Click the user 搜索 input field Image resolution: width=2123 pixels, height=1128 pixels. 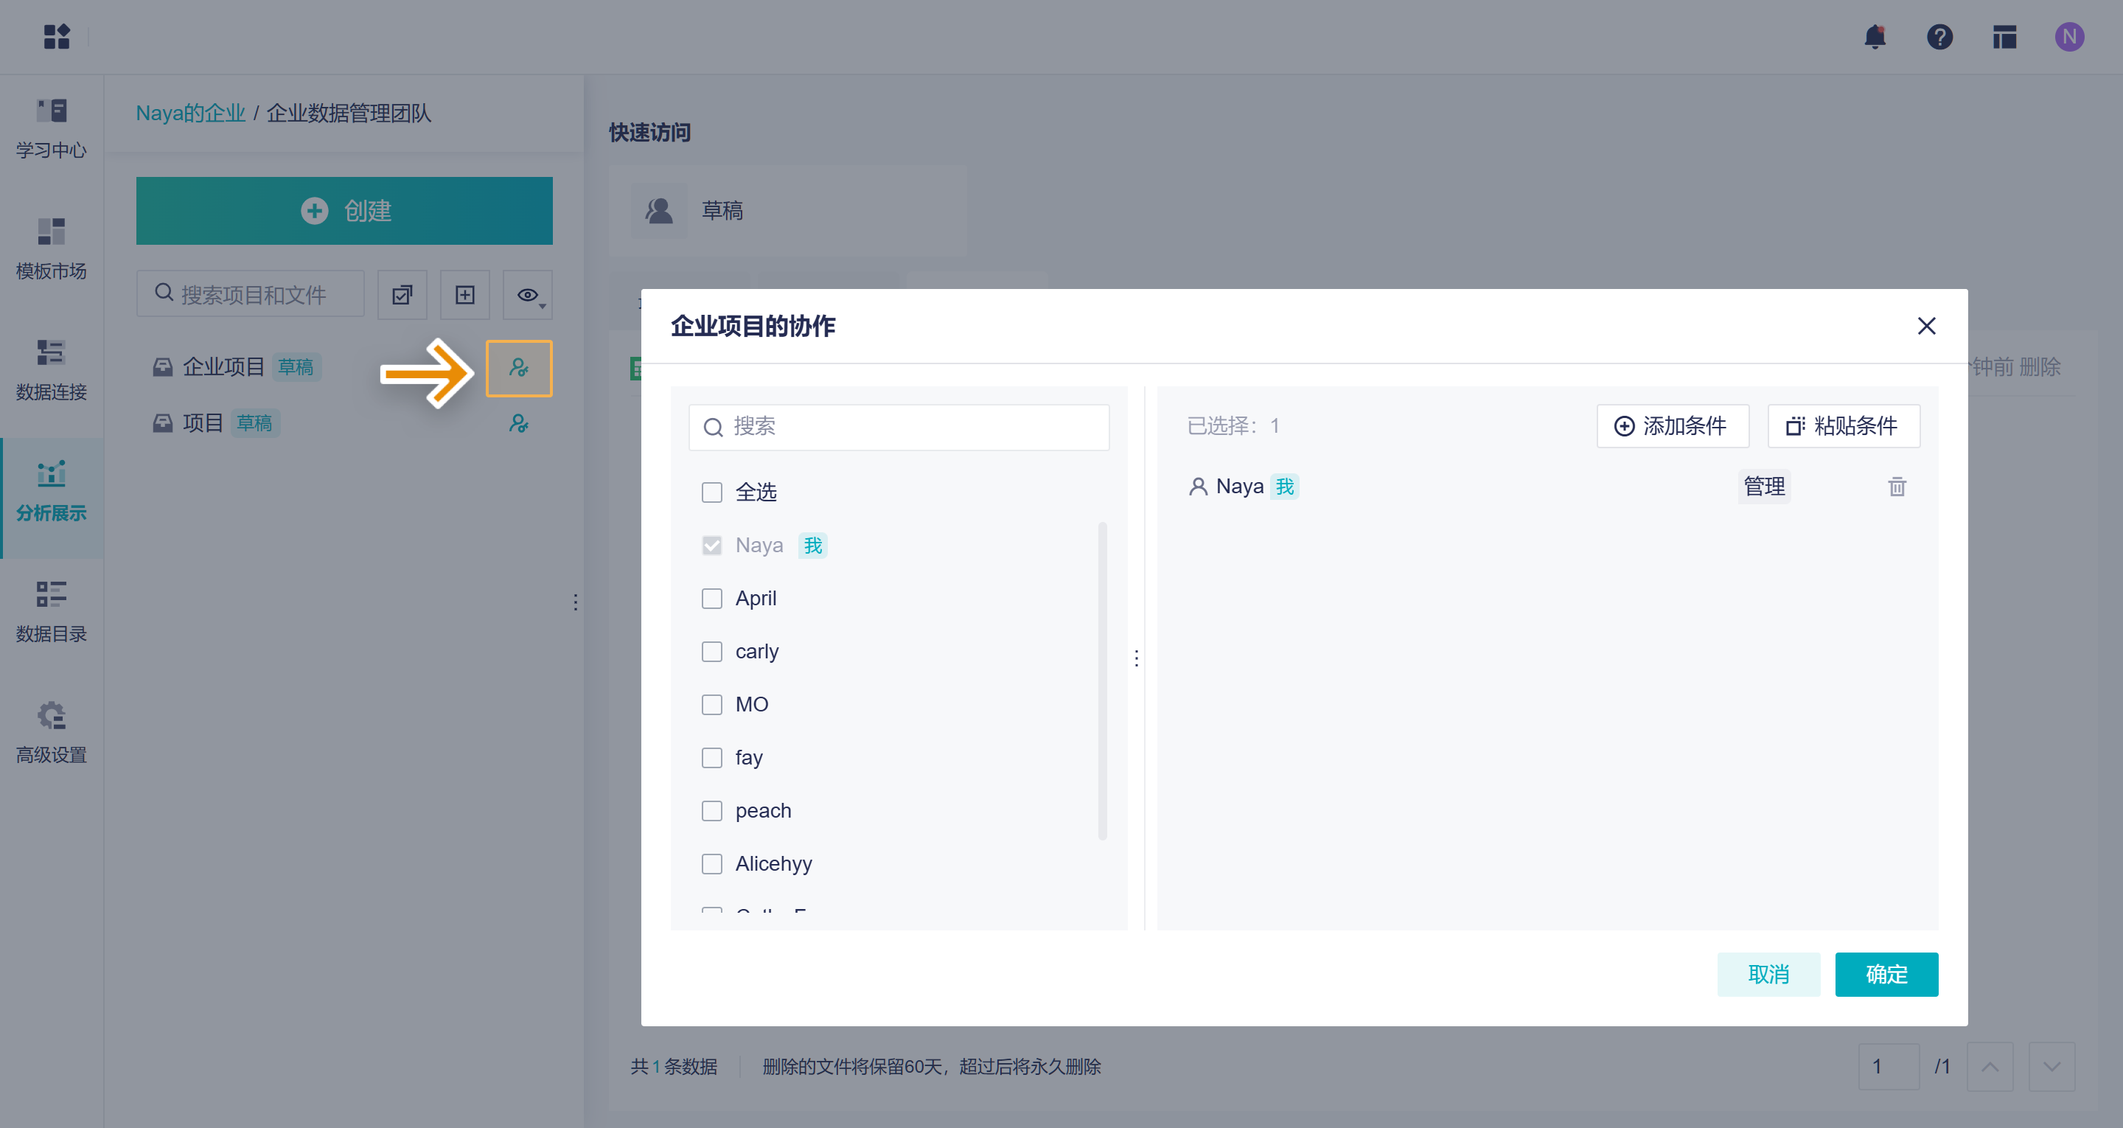[899, 426]
